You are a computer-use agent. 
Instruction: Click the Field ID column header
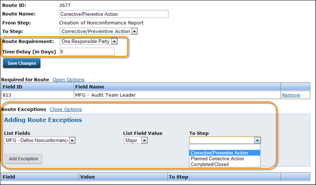point(38,87)
